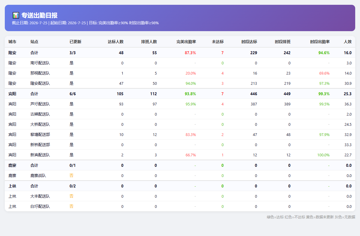The height and width of the screenshot is (236, 360).
Task: Click the bar chart icon beside the title
Action: click(x=16, y=15)
